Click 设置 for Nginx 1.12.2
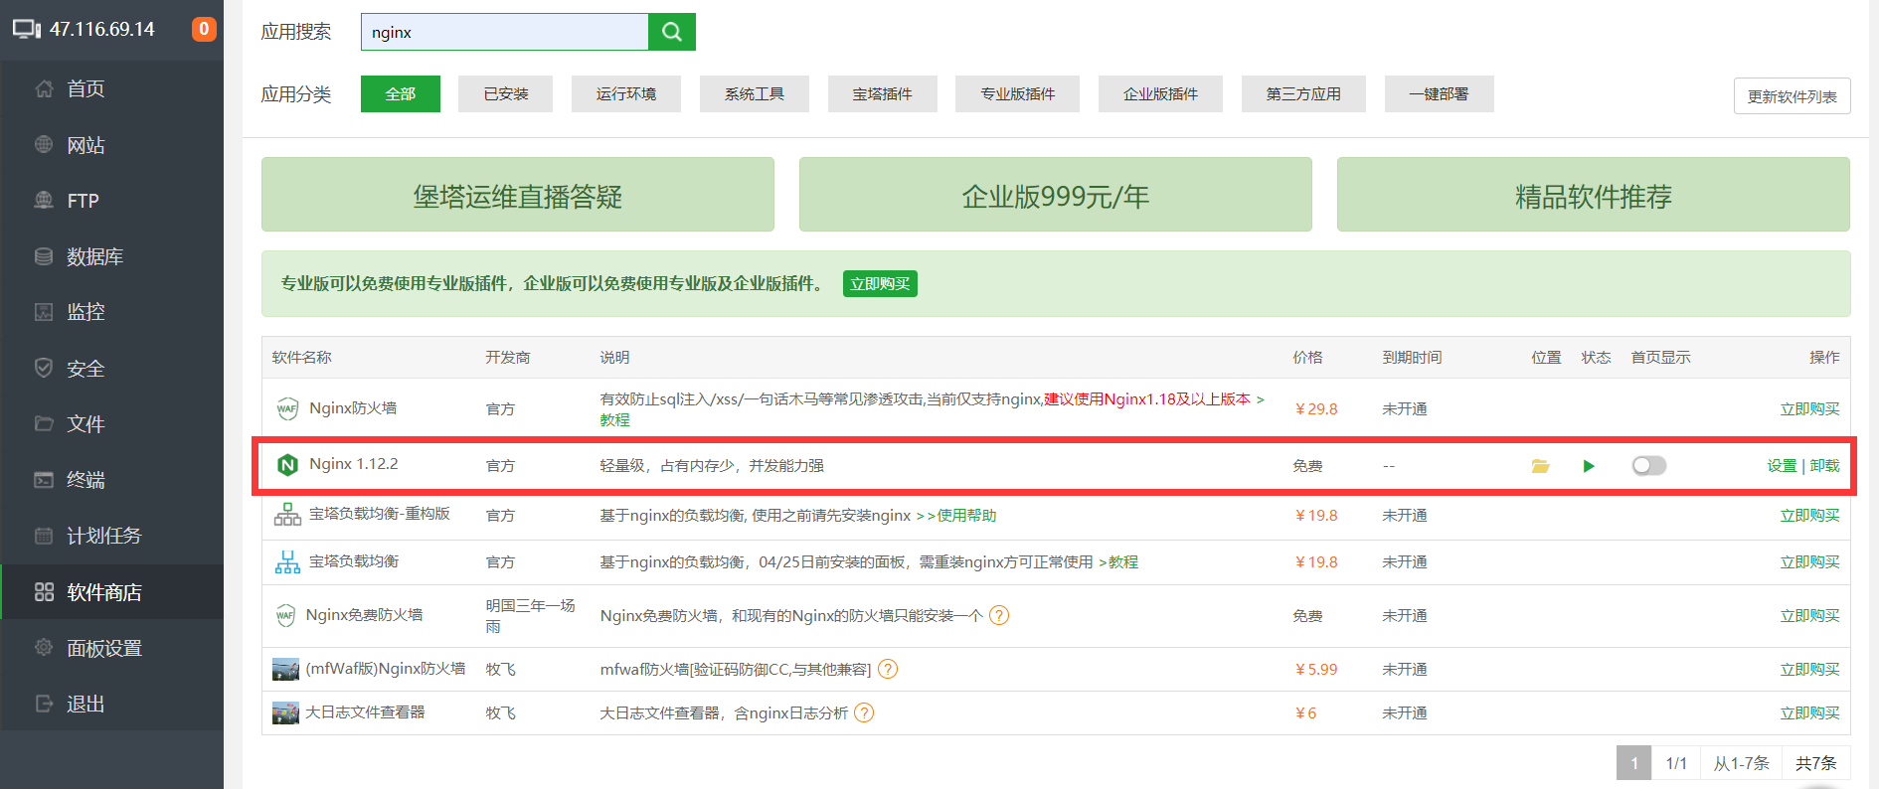This screenshot has width=1879, height=789. [x=1782, y=465]
